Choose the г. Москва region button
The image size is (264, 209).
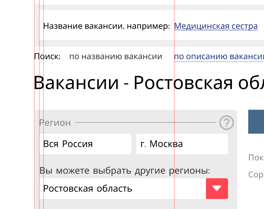click(182, 144)
